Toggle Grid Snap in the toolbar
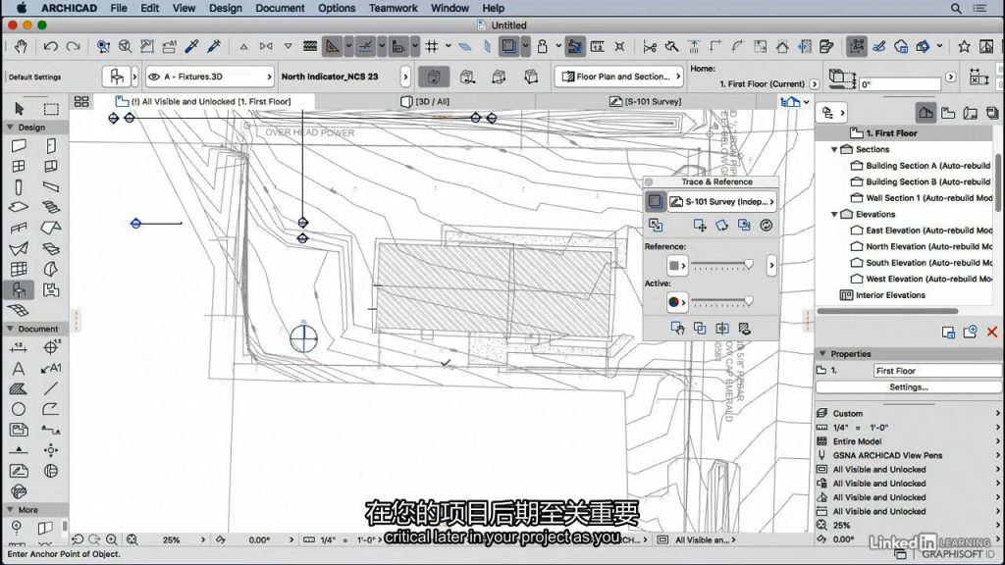The height and width of the screenshot is (565, 1005). click(x=432, y=46)
